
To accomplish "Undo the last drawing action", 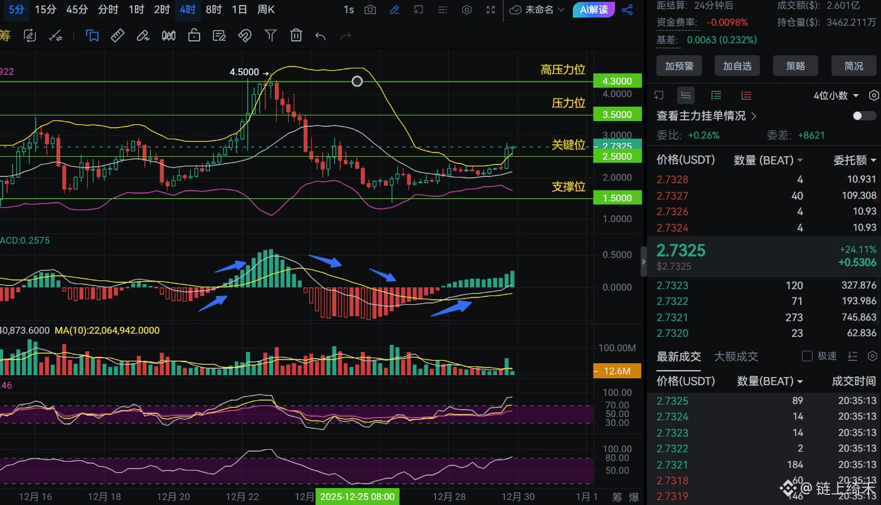I will 321,36.
